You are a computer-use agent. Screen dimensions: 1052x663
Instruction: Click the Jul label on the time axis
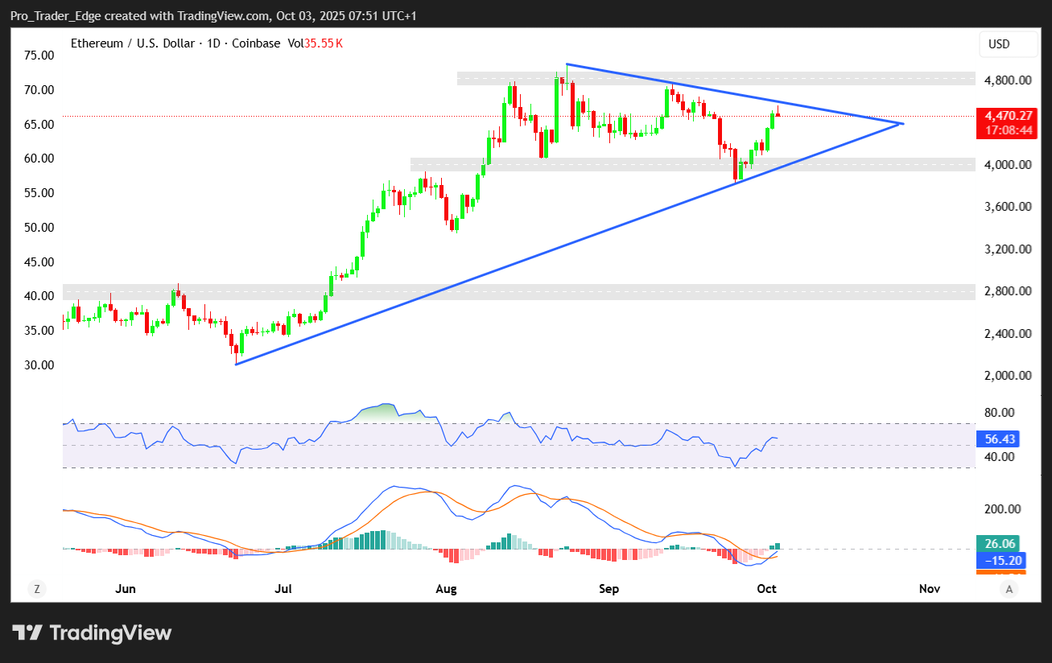point(283,589)
